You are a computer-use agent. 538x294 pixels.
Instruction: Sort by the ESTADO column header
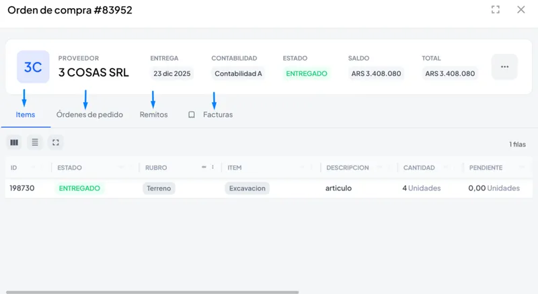[70, 168]
